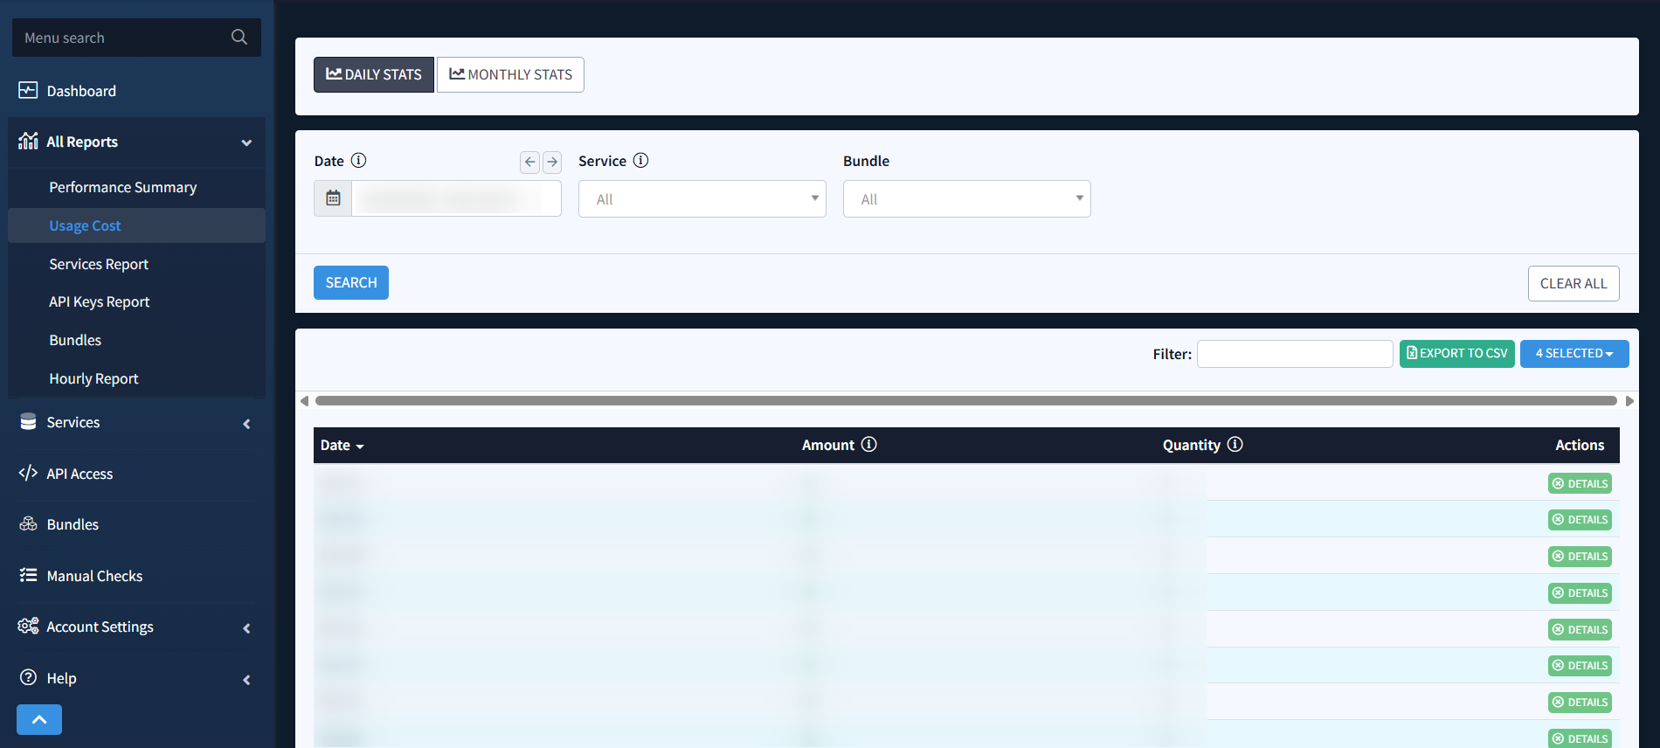Switch to Monthly Stats view
The image size is (1660, 748).
510,75
